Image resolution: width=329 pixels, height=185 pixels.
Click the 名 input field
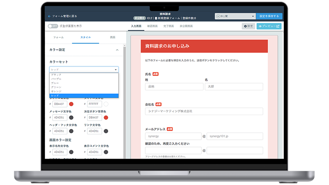(234, 87)
